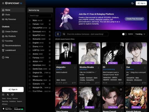Open X (Twitter) social icon
Viewport: 149px width, 112px height.
coord(8,95)
